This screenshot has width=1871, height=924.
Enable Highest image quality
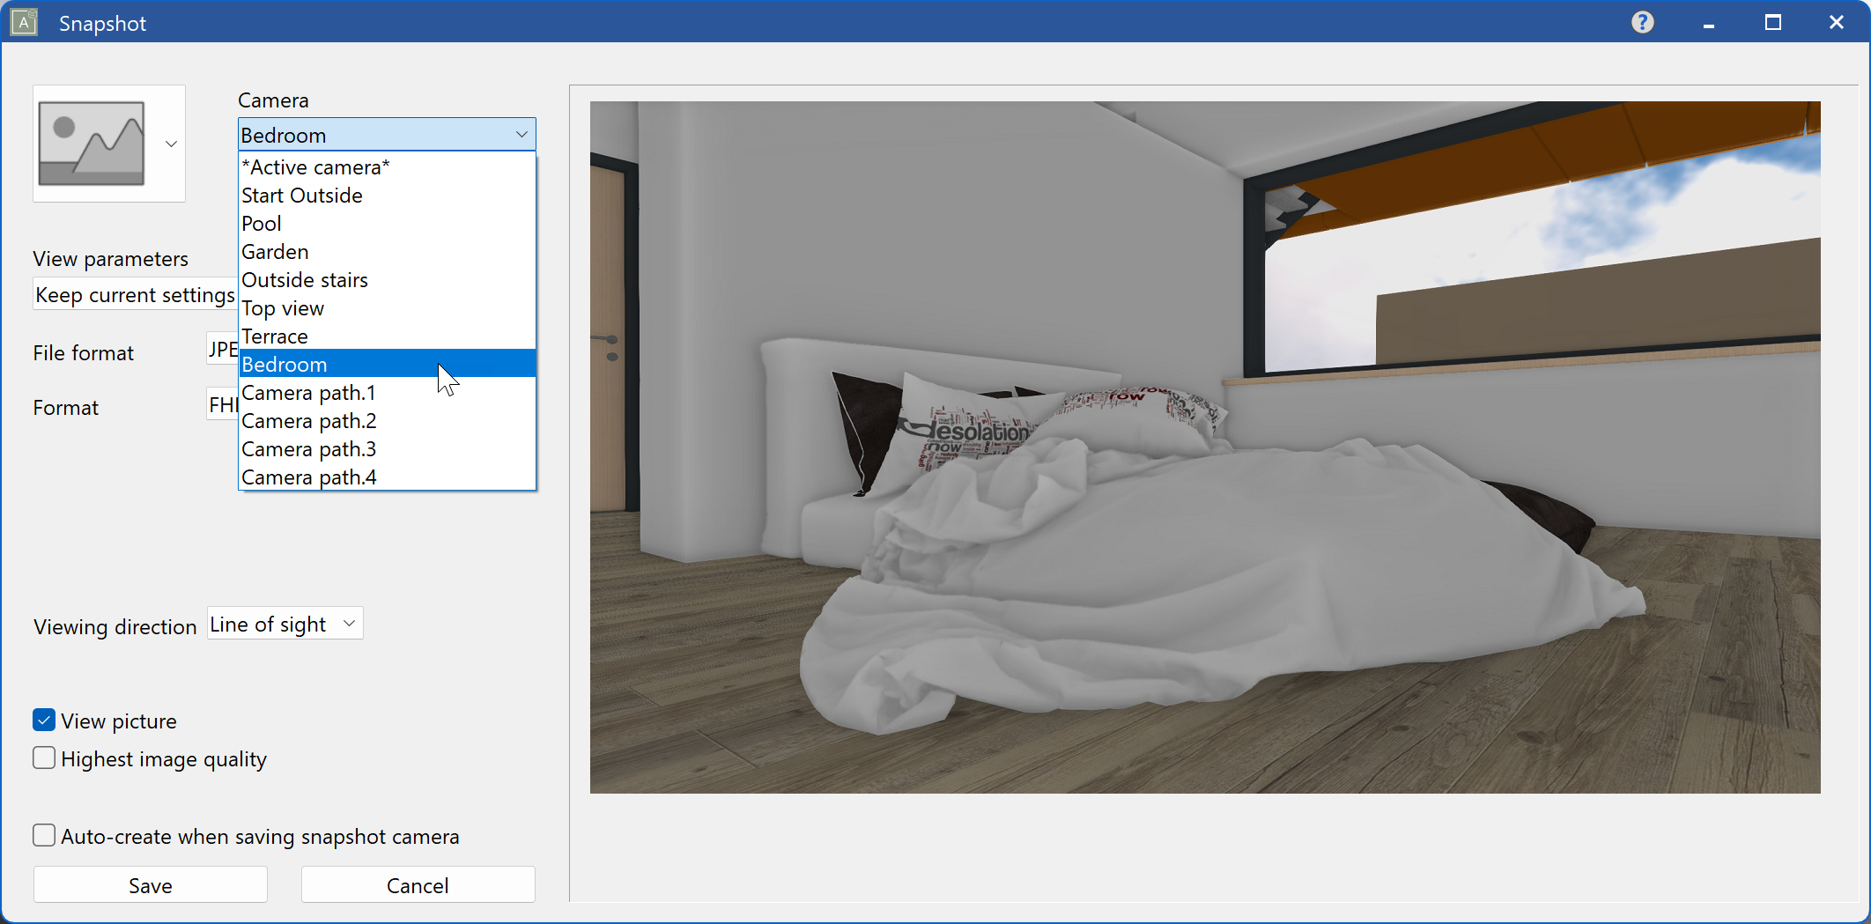pos(44,758)
